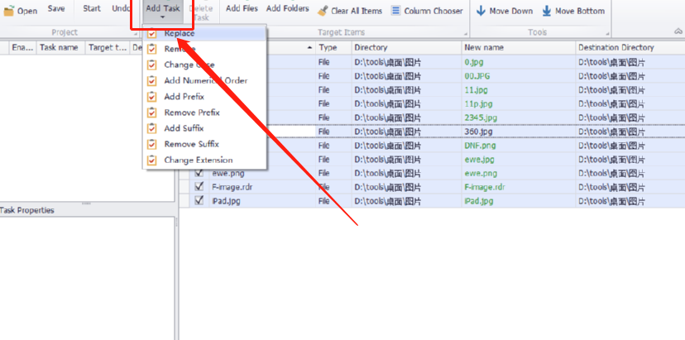This screenshot has width=685, height=340.
Task: Open the Add Task dropdown arrow
Action: (x=162, y=17)
